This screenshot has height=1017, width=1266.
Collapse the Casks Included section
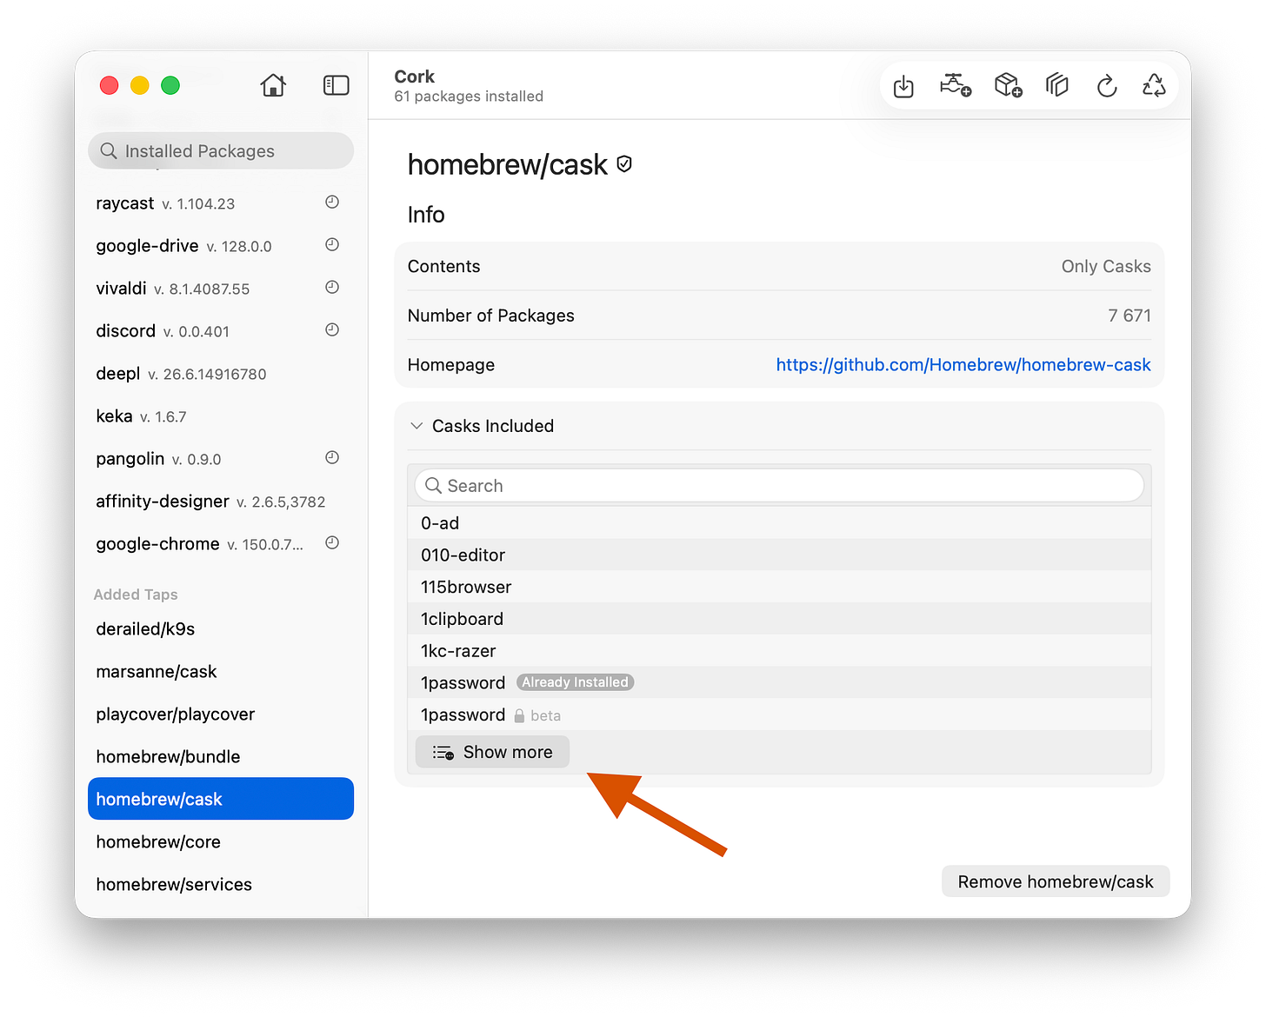pos(416,426)
